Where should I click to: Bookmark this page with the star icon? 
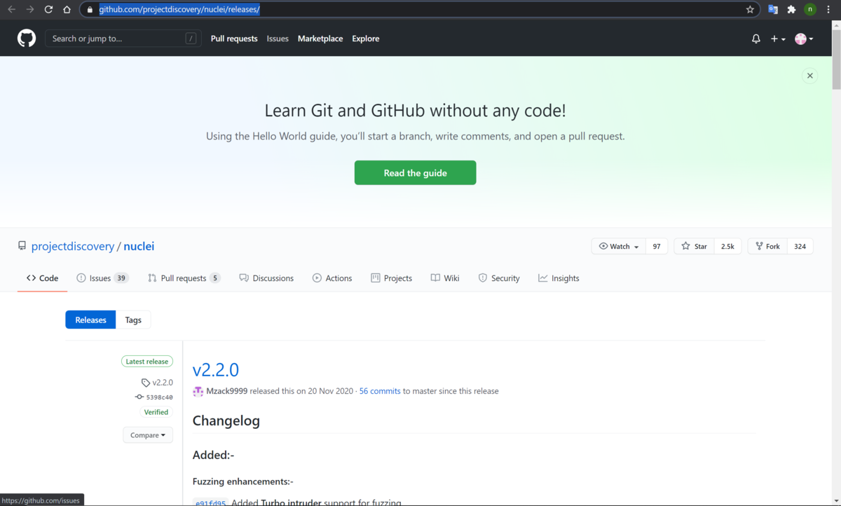(x=750, y=10)
